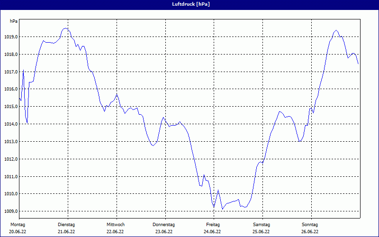Click the 1009,0 y-axis value
The height and width of the screenshot is (237, 379).
tap(10, 211)
